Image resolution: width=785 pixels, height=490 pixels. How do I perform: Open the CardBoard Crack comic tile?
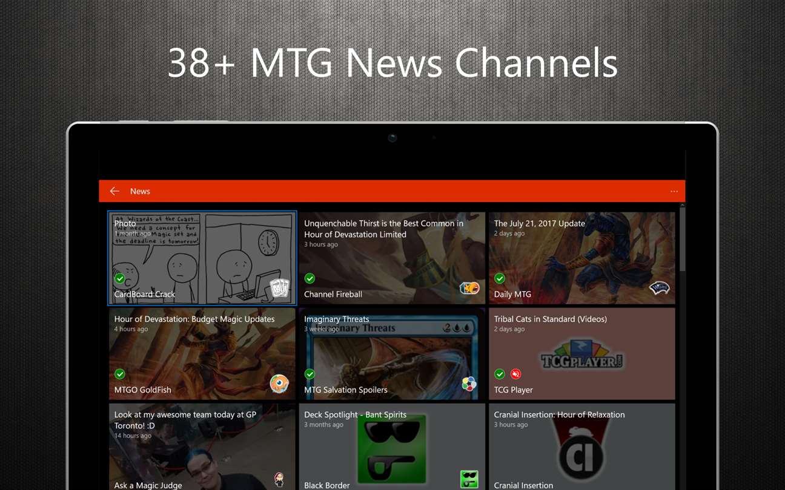coord(202,258)
